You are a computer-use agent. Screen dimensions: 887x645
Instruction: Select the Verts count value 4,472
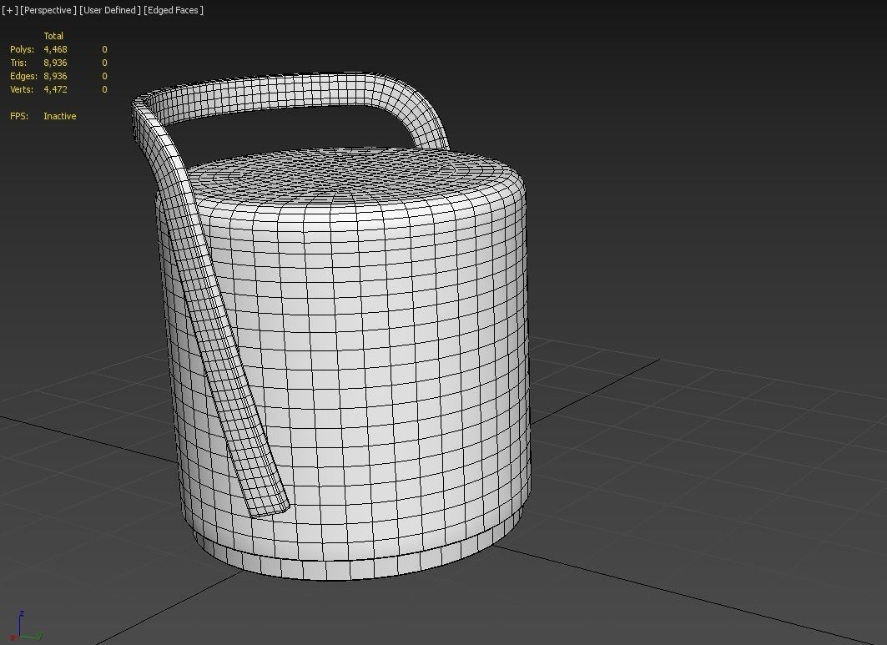point(55,89)
